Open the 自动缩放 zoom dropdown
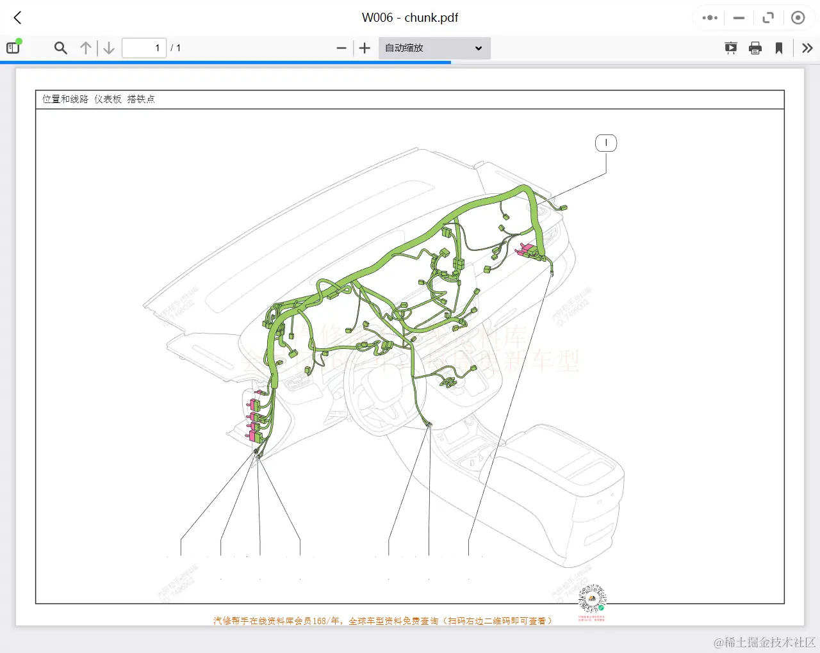The width and height of the screenshot is (820, 653). pos(434,48)
